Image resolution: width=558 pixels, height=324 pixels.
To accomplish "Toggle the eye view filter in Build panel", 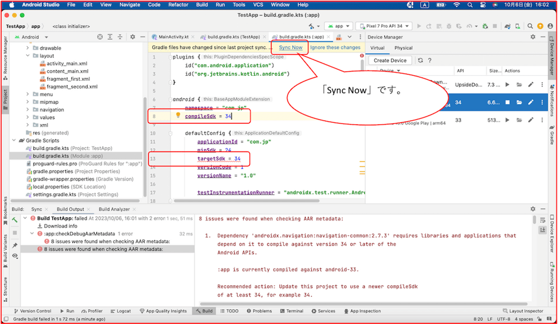I will (x=15, y=256).
